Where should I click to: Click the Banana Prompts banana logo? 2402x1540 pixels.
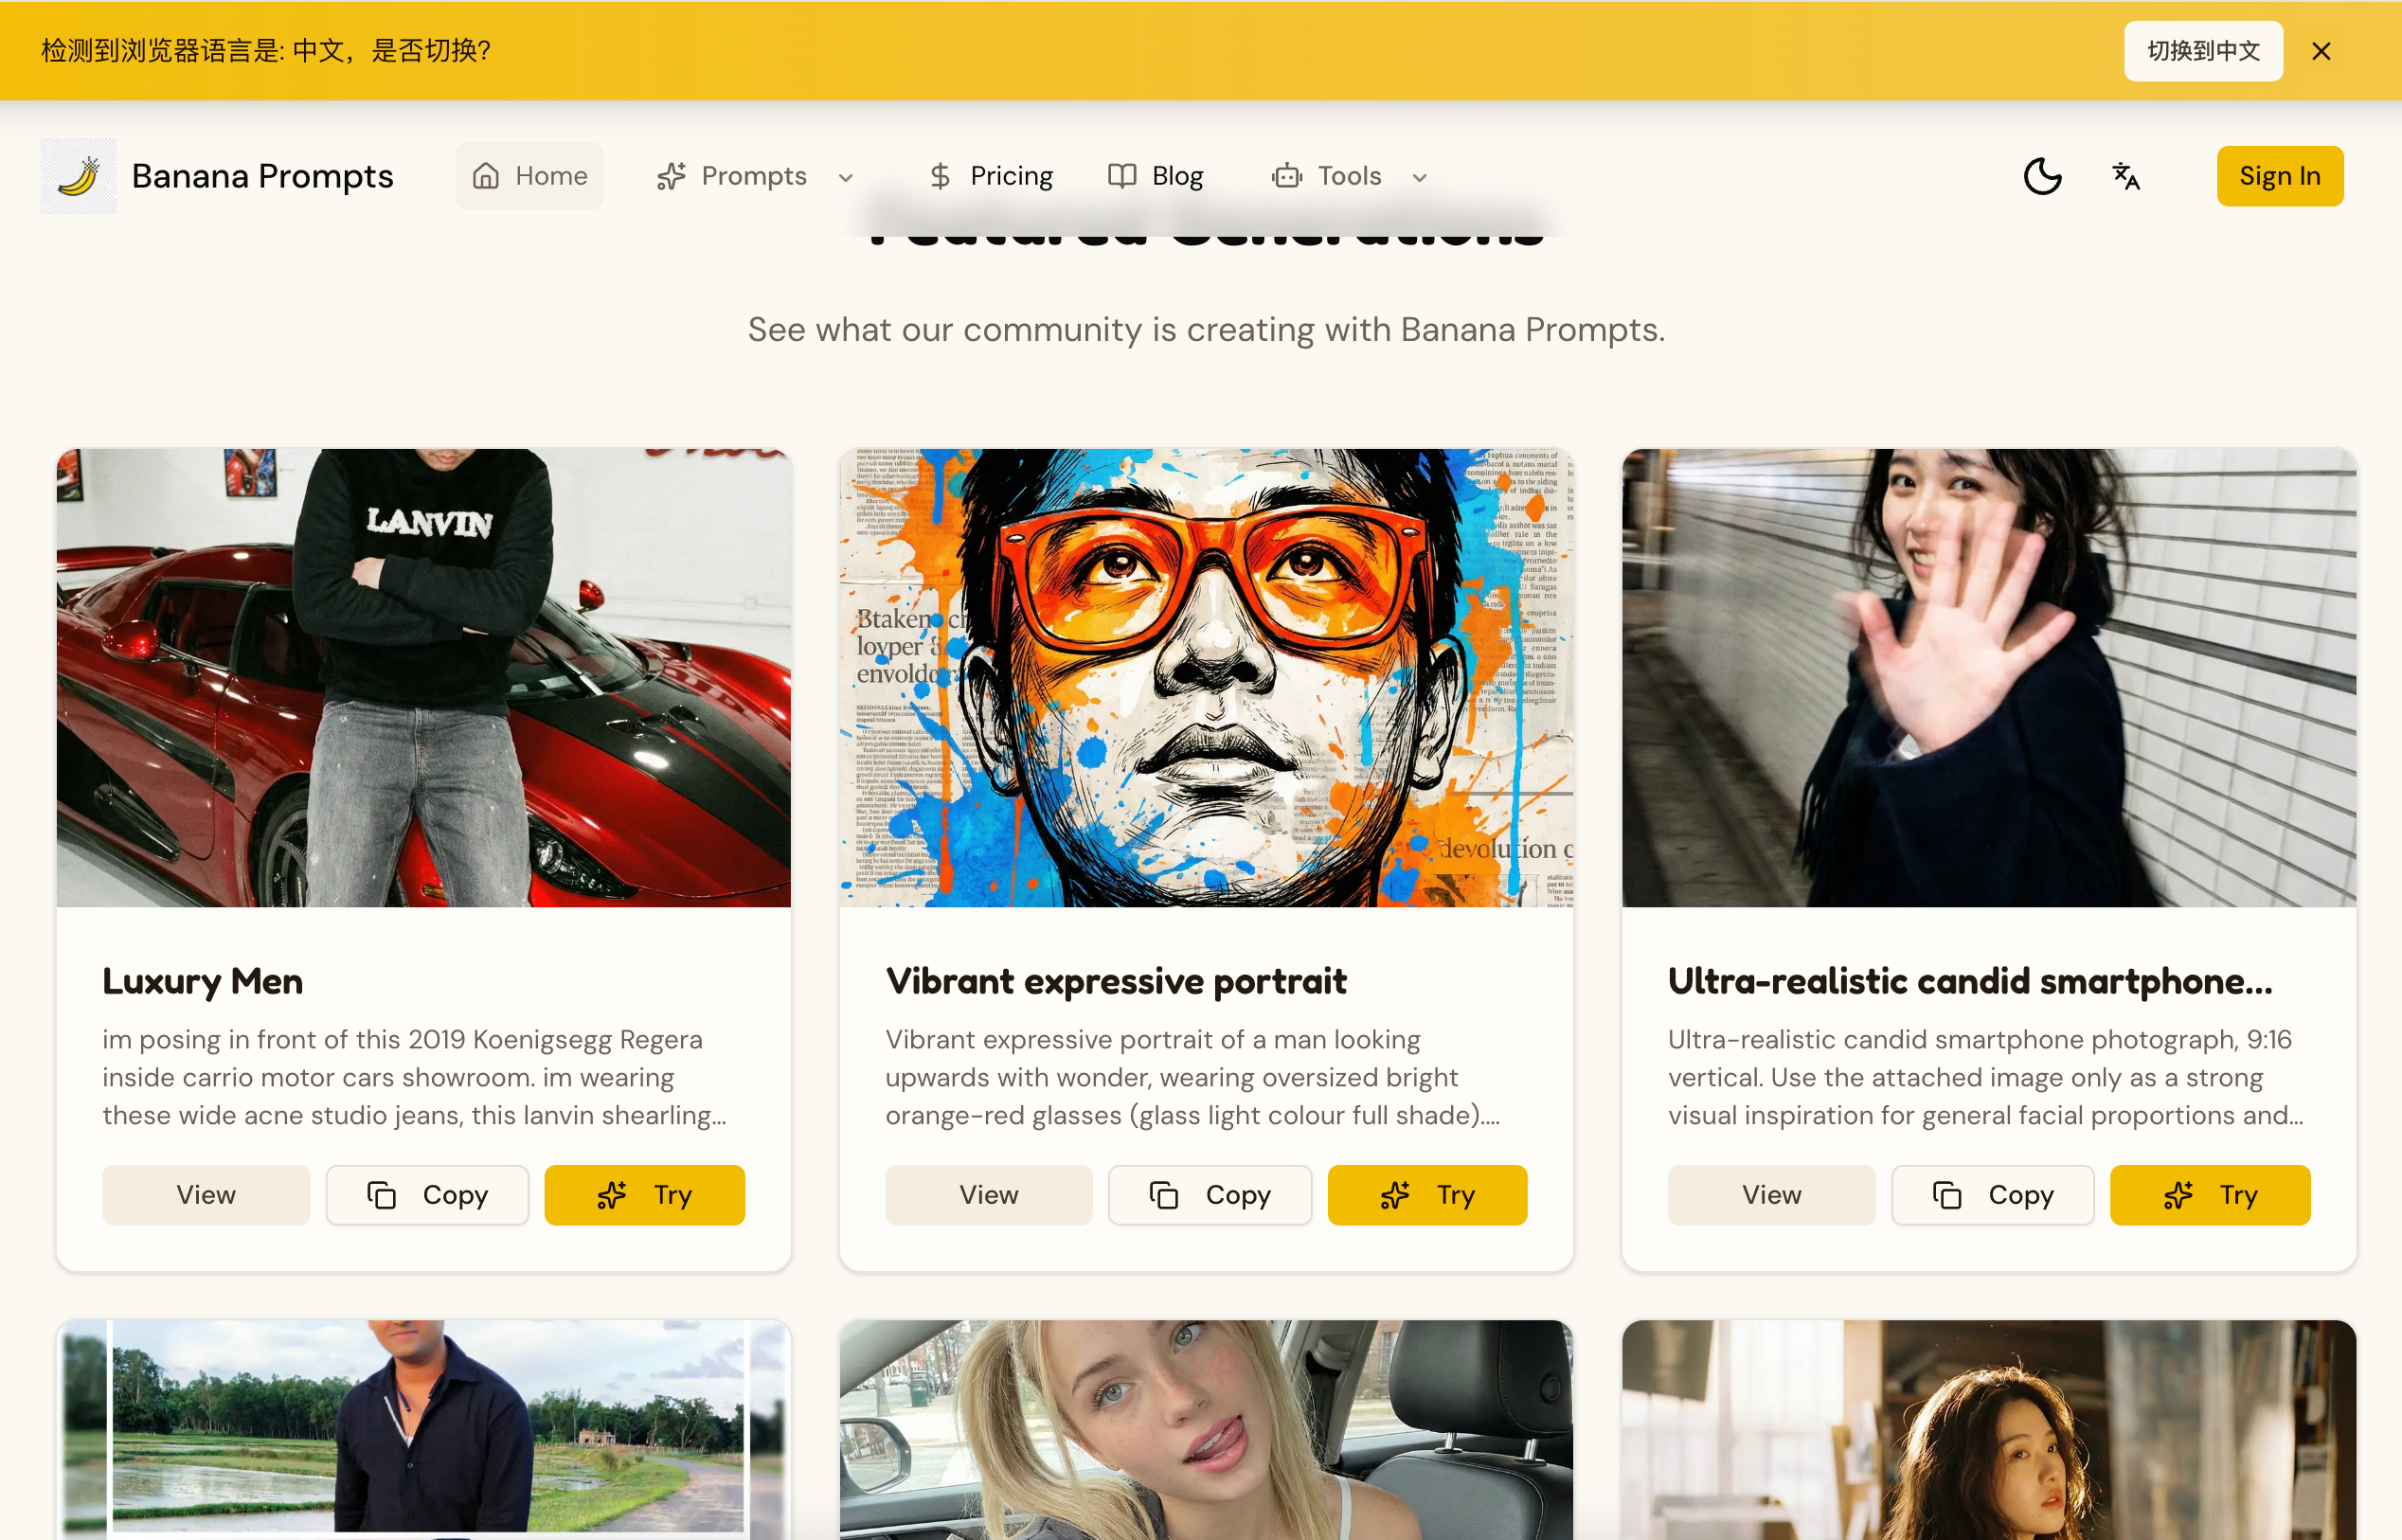pos(78,176)
